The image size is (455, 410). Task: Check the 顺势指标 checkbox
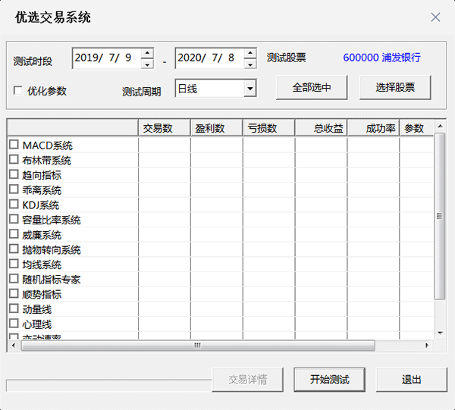14,293
